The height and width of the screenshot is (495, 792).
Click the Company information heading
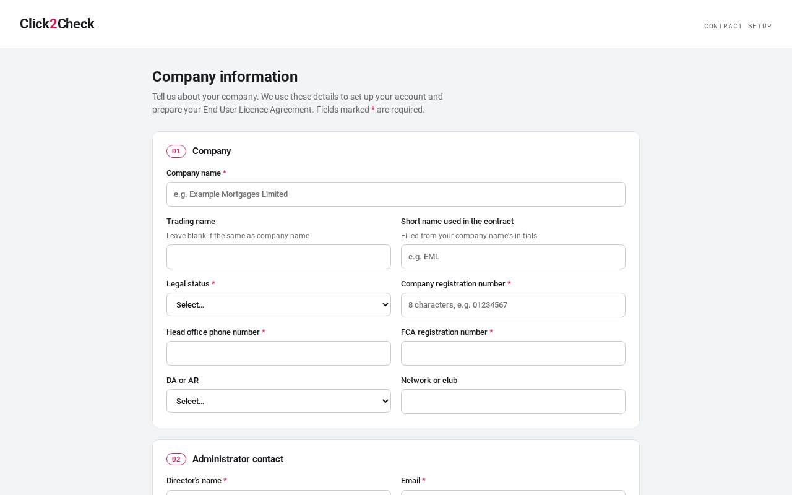pyautogui.click(x=225, y=77)
